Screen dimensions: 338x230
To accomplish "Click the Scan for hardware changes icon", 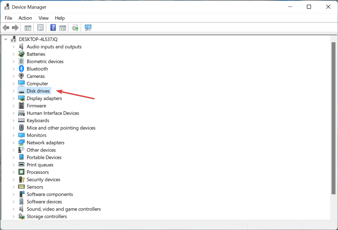I will [88, 28].
